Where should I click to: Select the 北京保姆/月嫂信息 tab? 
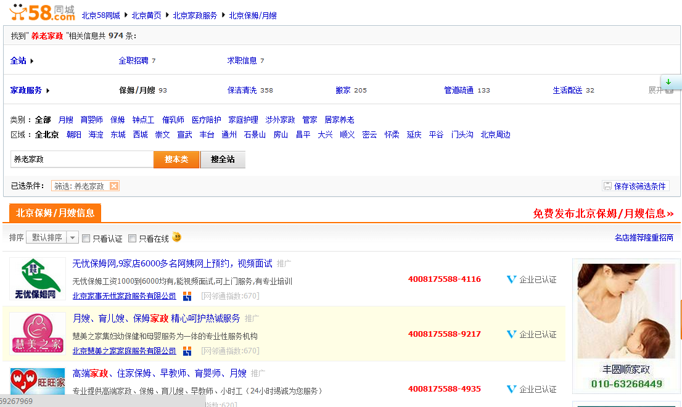tap(55, 213)
